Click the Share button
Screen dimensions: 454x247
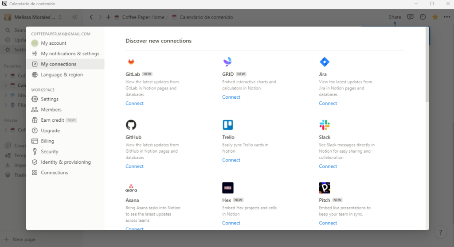(395, 17)
